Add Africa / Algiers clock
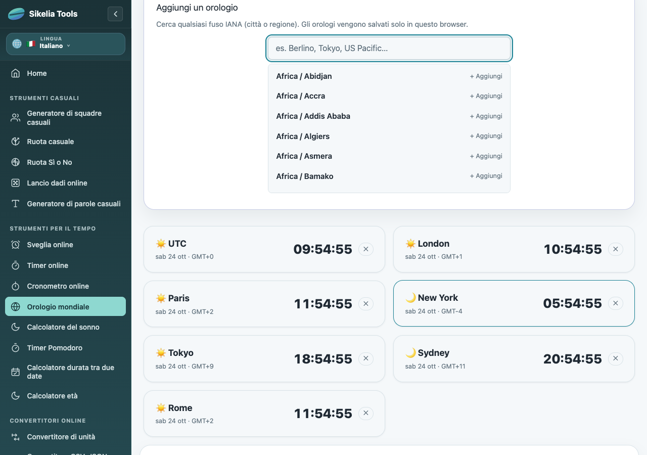 [486, 136]
